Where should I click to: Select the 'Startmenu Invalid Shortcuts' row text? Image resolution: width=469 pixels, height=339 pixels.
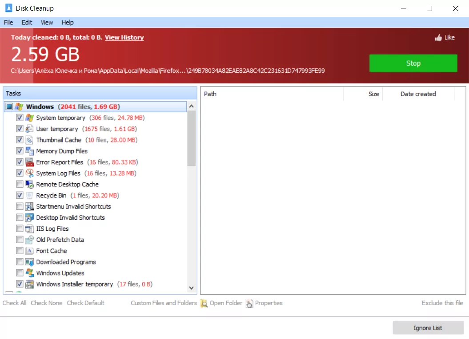[73, 206]
